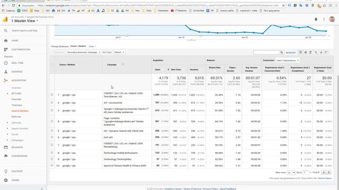
Task: Go to next page of results
Action: point(329,173)
